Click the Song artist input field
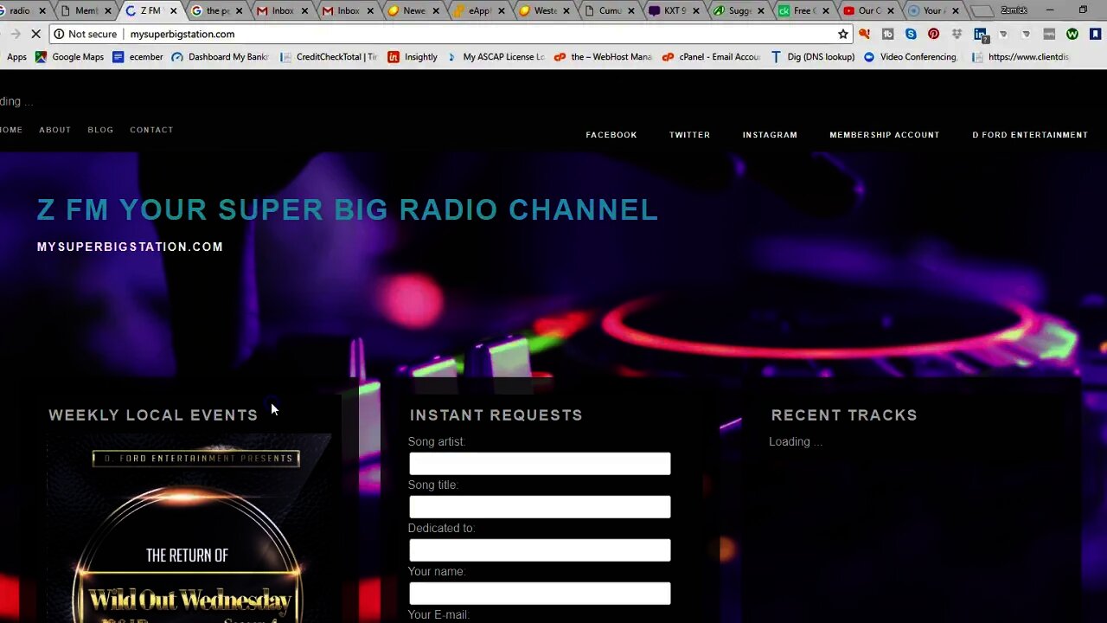 pos(540,464)
